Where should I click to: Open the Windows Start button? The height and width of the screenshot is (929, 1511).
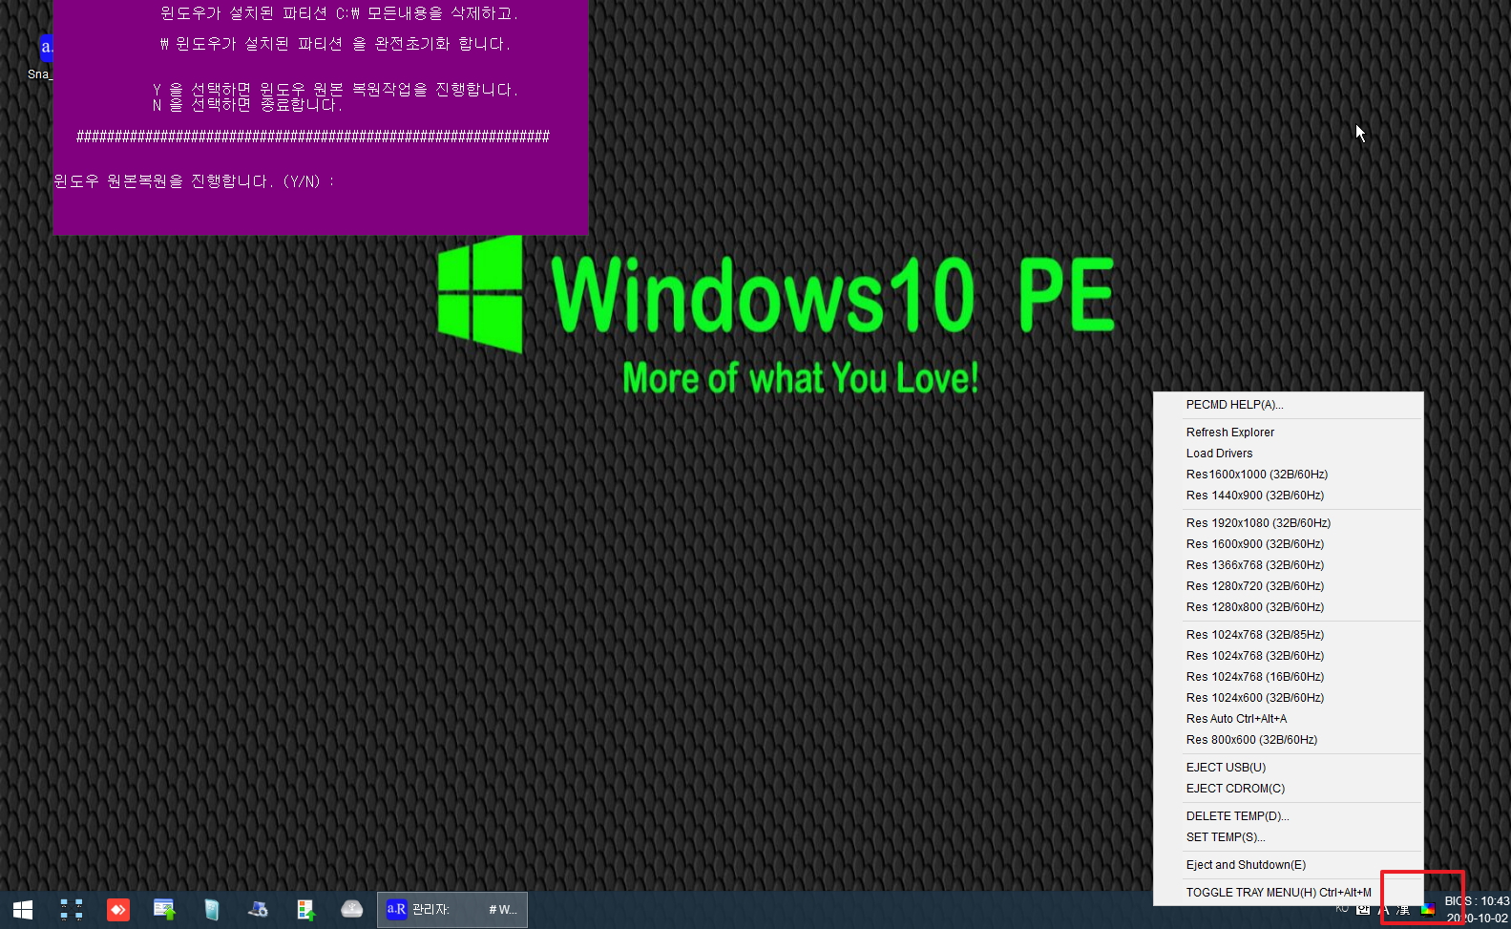(23, 910)
